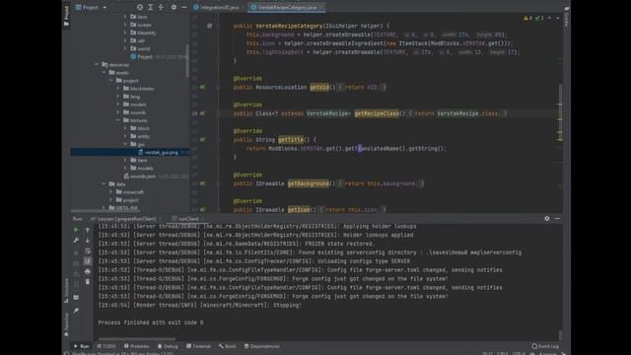Screen dimensions: 631x355
Task: Open the Project view selector dropdown
Action: coord(91,7)
